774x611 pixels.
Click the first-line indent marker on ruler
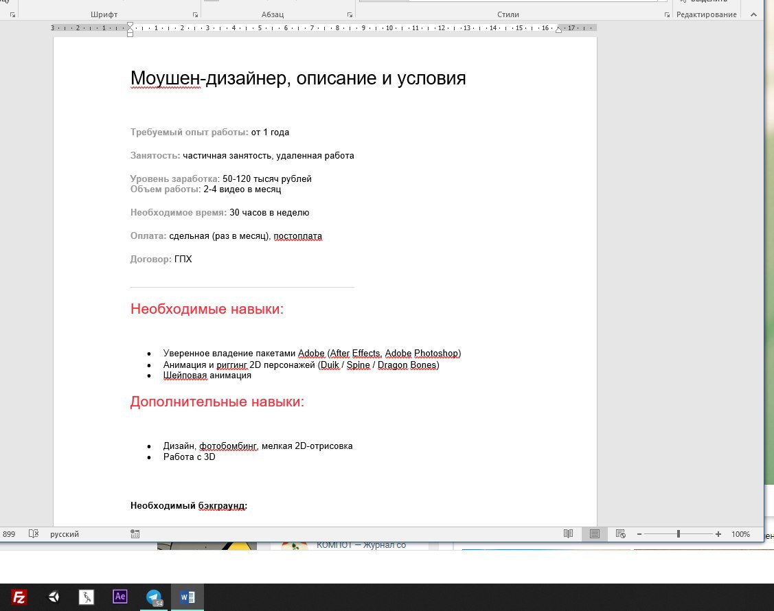[130, 25]
